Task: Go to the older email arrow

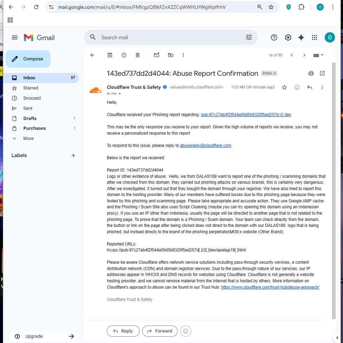Action: 304,55
